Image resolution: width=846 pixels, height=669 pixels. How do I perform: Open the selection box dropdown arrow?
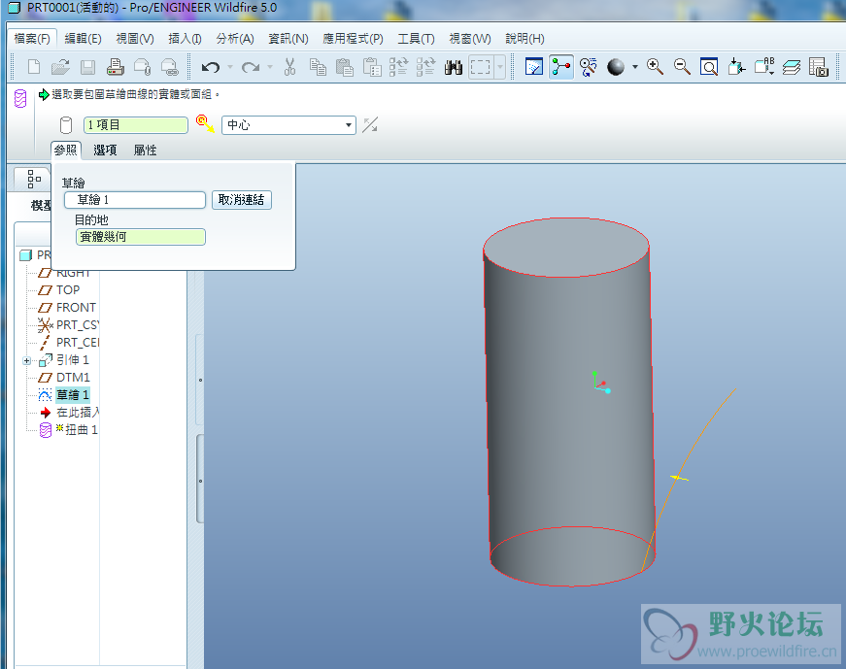click(500, 67)
